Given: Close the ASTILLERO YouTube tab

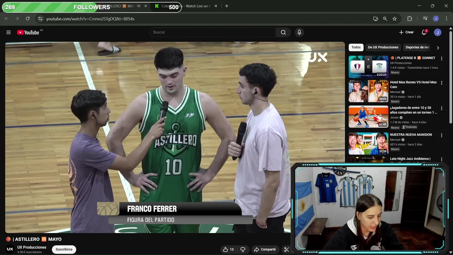Looking at the screenshot, I should point(145,6).
